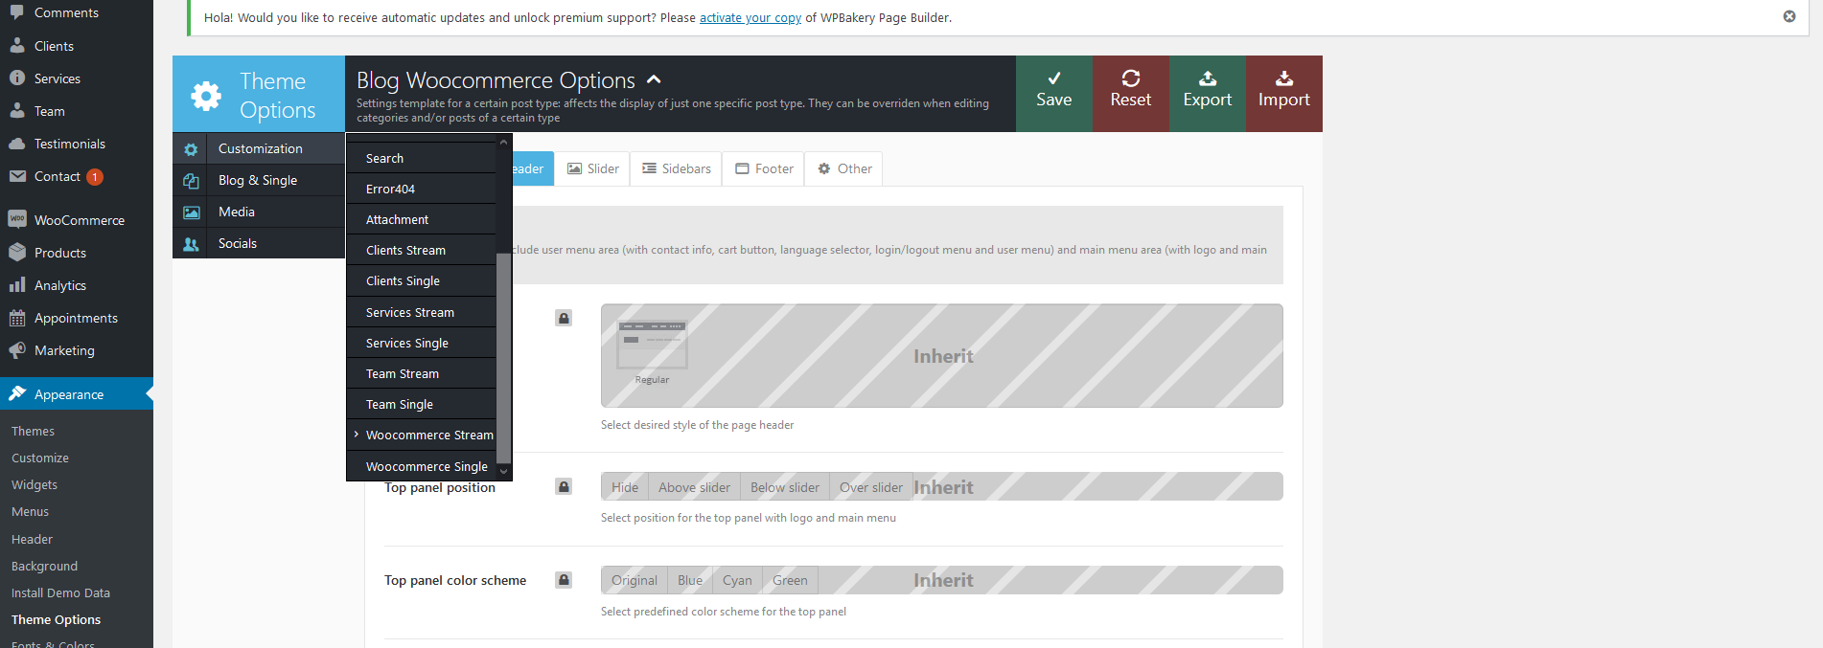Click the Analytics bar chart icon

17,285
